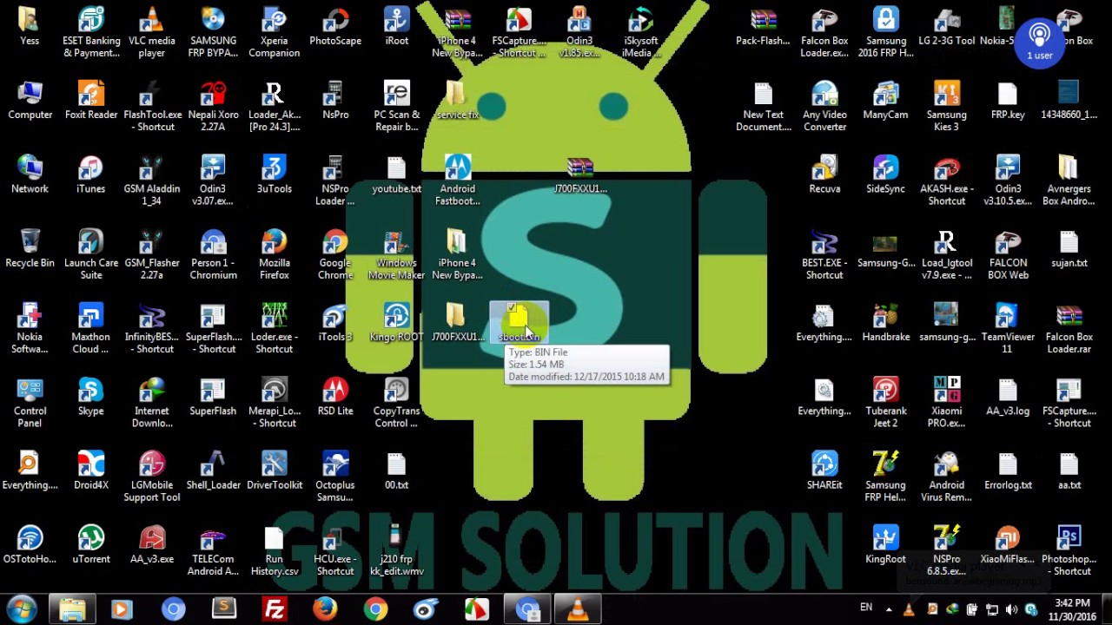The image size is (1112, 625).
Task: Launch RSD Lite desktop shortcut
Action: point(335,396)
